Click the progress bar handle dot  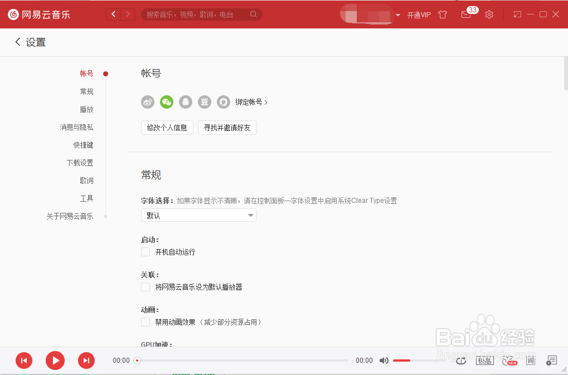pos(137,361)
